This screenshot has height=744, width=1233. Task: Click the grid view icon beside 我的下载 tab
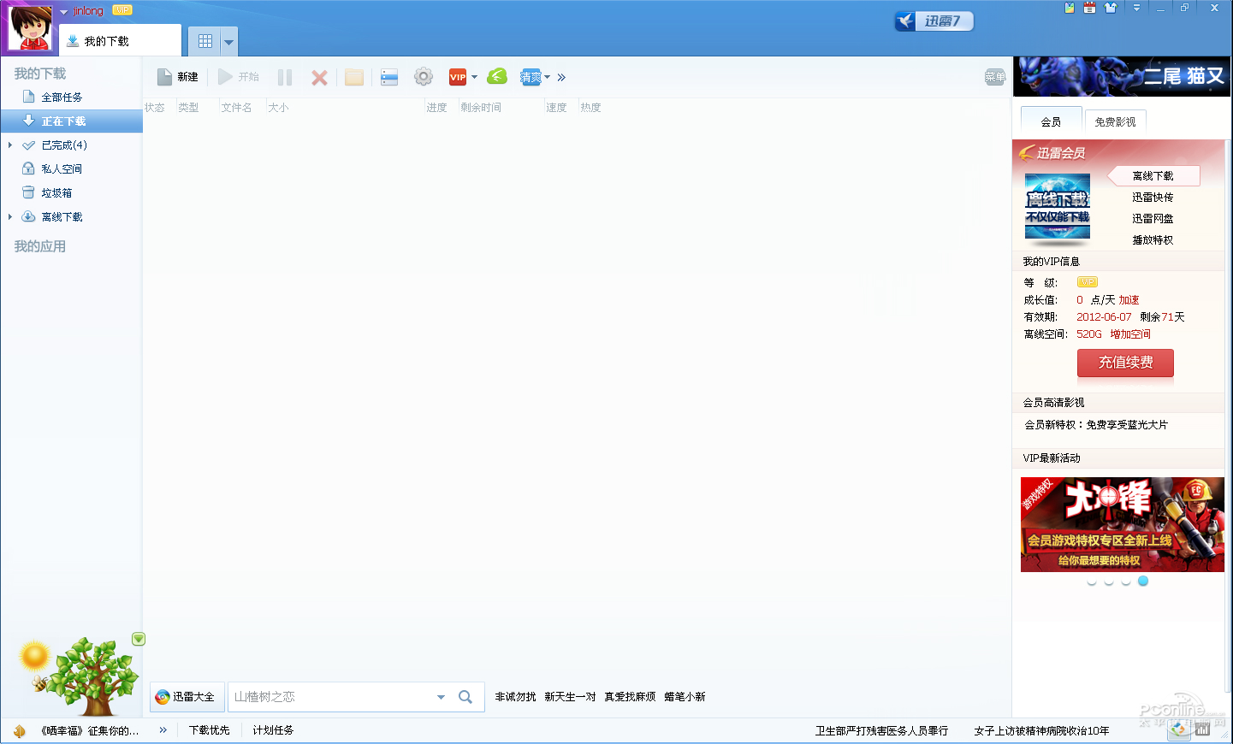point(205,41)
